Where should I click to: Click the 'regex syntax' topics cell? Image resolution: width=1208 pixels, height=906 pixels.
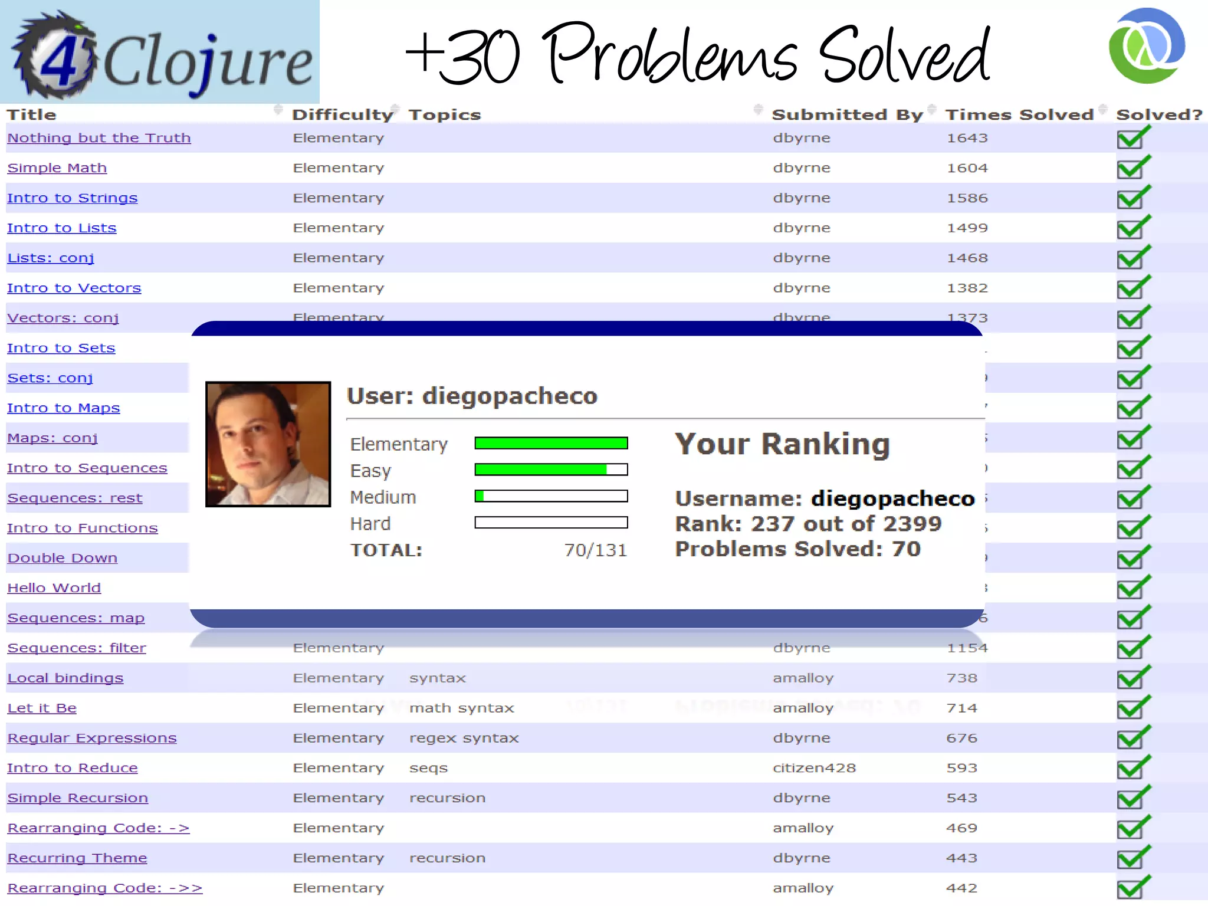tap(464, 738)
